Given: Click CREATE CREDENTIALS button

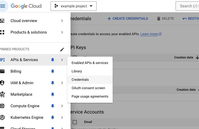Looking at the screenshot, I should click(128, 19).
